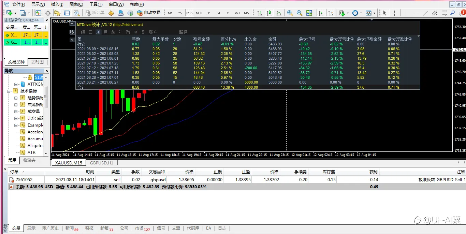
Task: Switch the chart to bar chart mode
Action: point(260,13)
